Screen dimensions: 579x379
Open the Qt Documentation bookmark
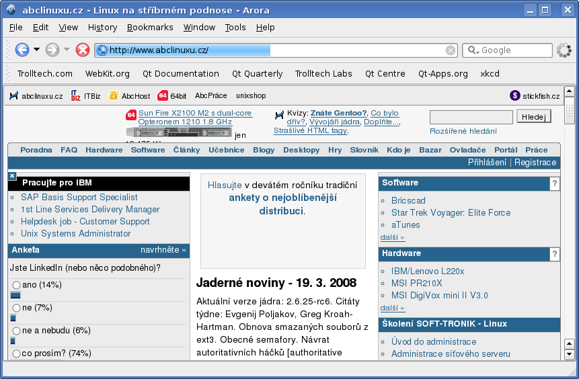pos(181,74)
